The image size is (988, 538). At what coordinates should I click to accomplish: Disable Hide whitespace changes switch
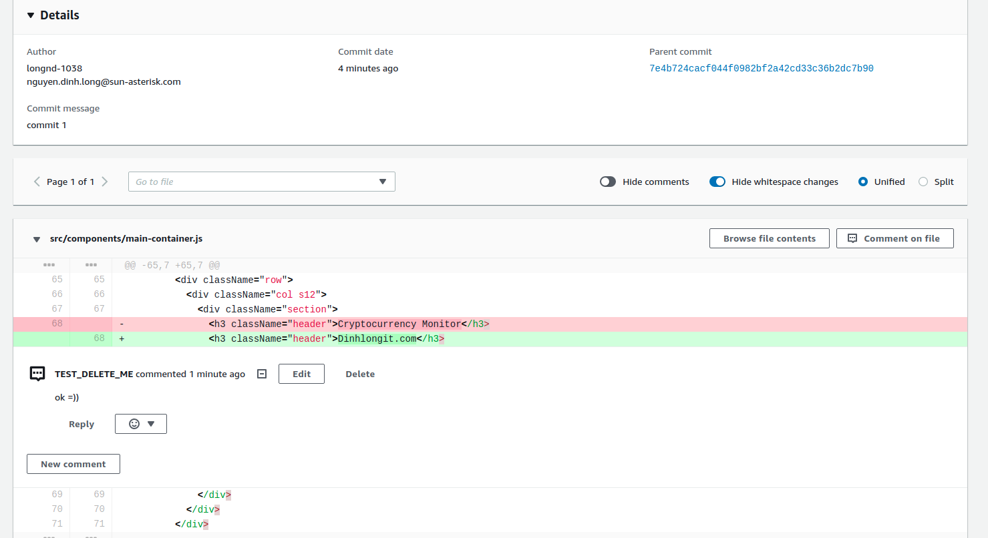[717, 182]
